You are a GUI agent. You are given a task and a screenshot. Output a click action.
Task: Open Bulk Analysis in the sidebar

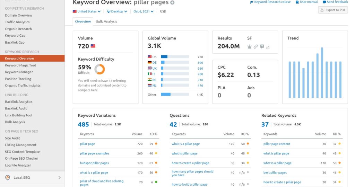point(15,122)
